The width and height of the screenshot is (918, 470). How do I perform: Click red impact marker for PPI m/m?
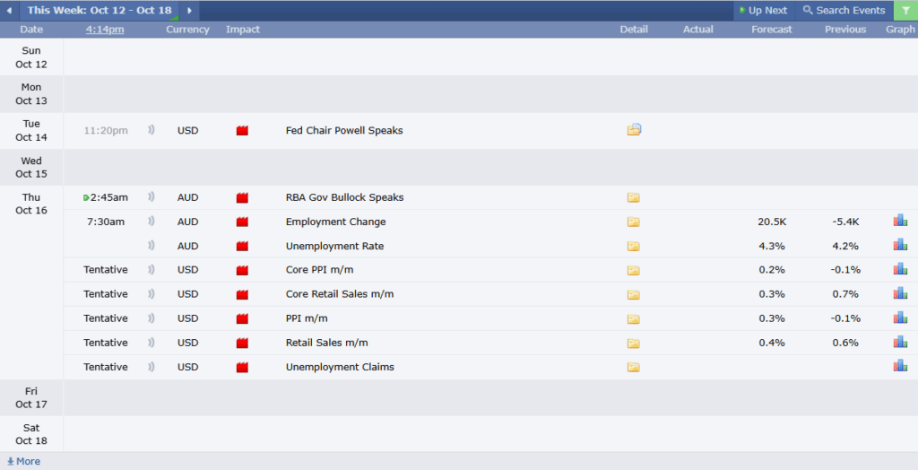pos(242,318)
